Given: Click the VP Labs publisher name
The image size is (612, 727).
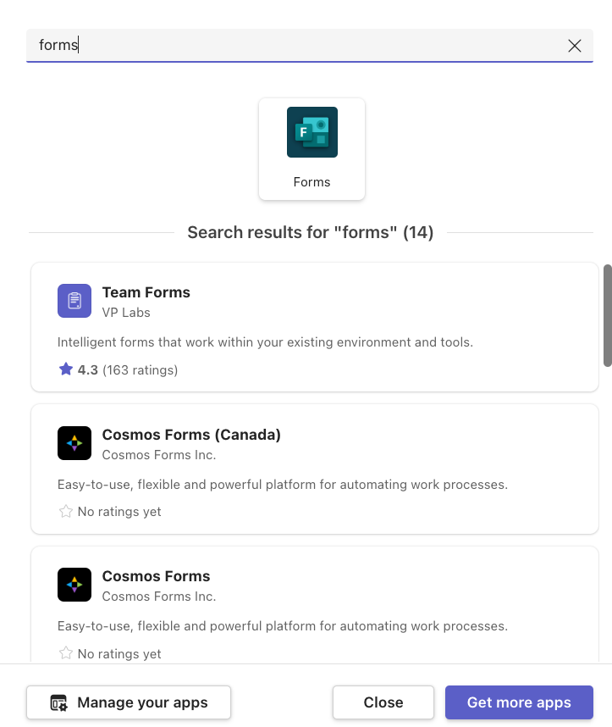Looking at the screenshot, I should [x=126, y=313].
